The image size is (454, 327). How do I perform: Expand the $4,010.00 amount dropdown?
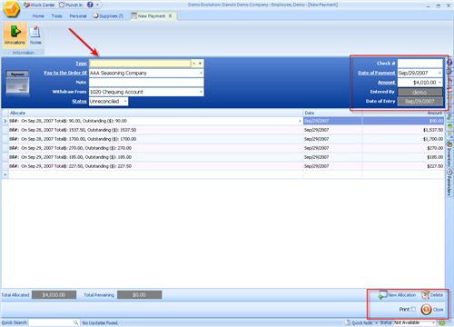(x=439, y=83)
